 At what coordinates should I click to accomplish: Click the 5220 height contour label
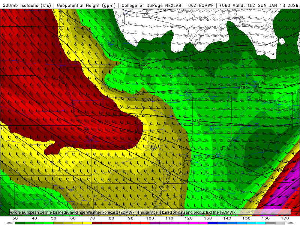[143, 64]
